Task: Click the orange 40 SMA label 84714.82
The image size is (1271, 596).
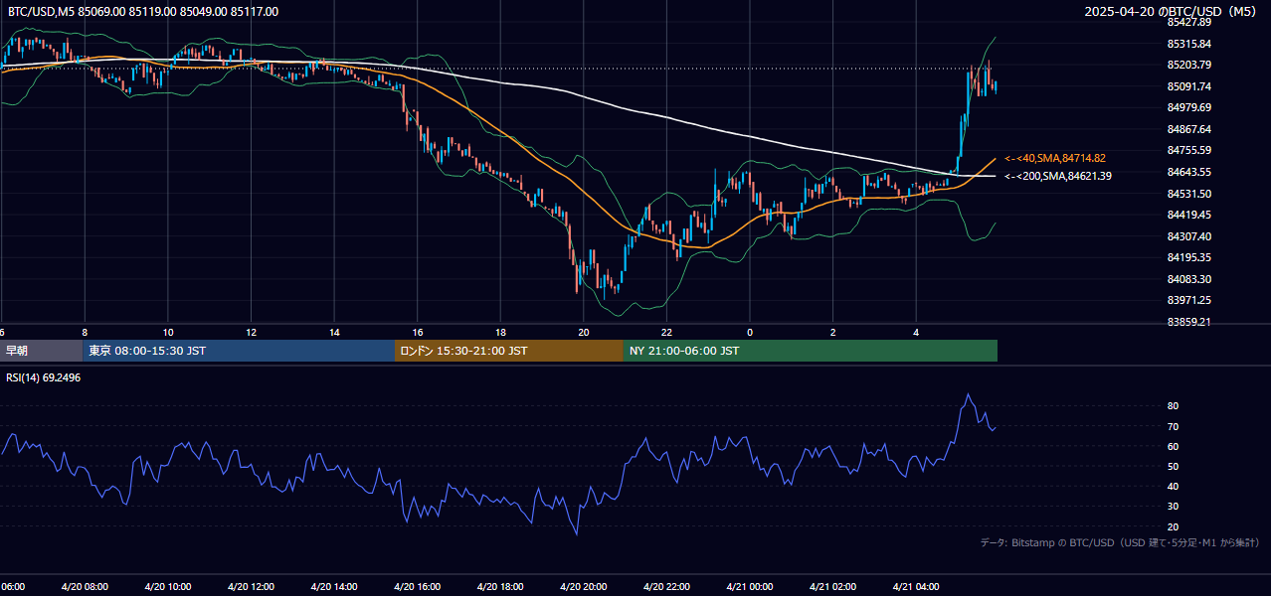Action: coord(1055,158)
